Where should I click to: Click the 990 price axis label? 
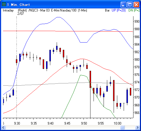tap(137, 22)
